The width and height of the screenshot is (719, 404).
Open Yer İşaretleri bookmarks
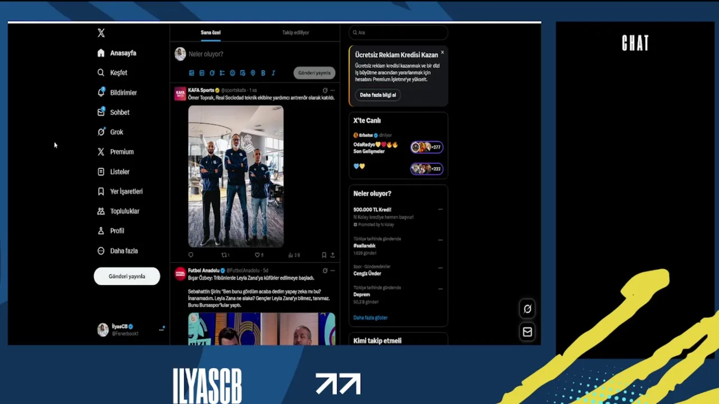coord(120,191)
